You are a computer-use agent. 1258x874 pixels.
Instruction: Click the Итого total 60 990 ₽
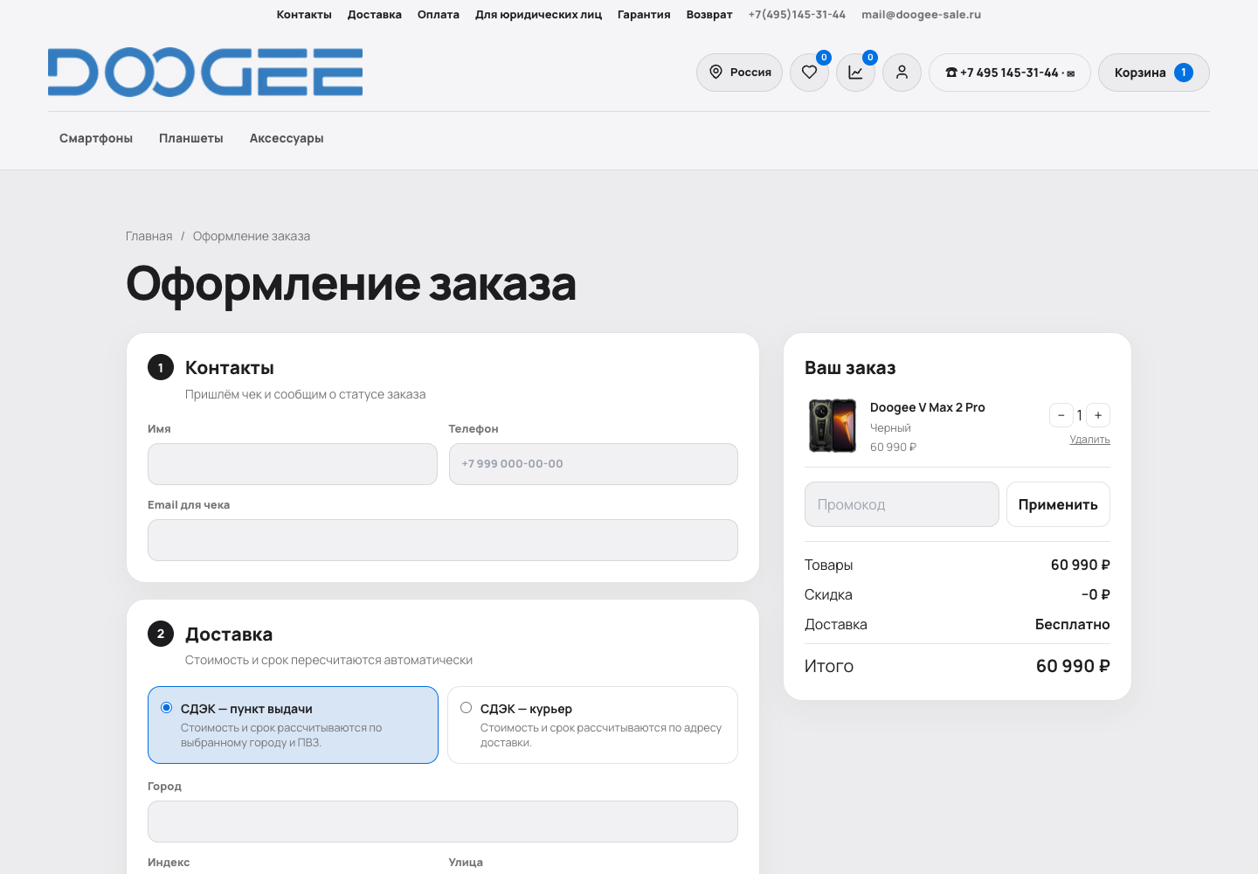point(1073,666)
